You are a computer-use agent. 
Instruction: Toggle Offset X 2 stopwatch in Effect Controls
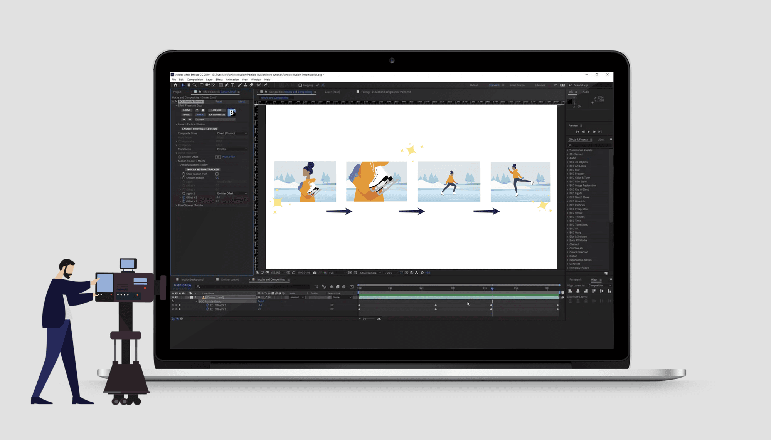click(184, 197)
